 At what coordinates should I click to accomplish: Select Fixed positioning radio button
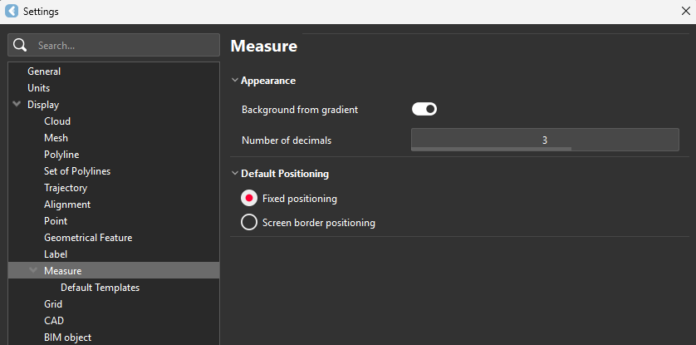pyautogui.click(x=248, y=199)
